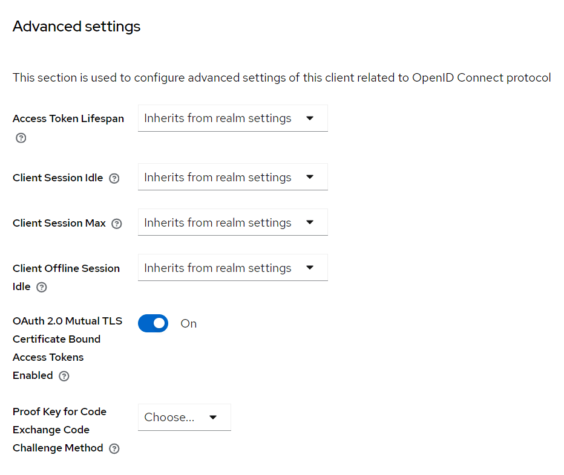Show help for Client Session Max

117,224
